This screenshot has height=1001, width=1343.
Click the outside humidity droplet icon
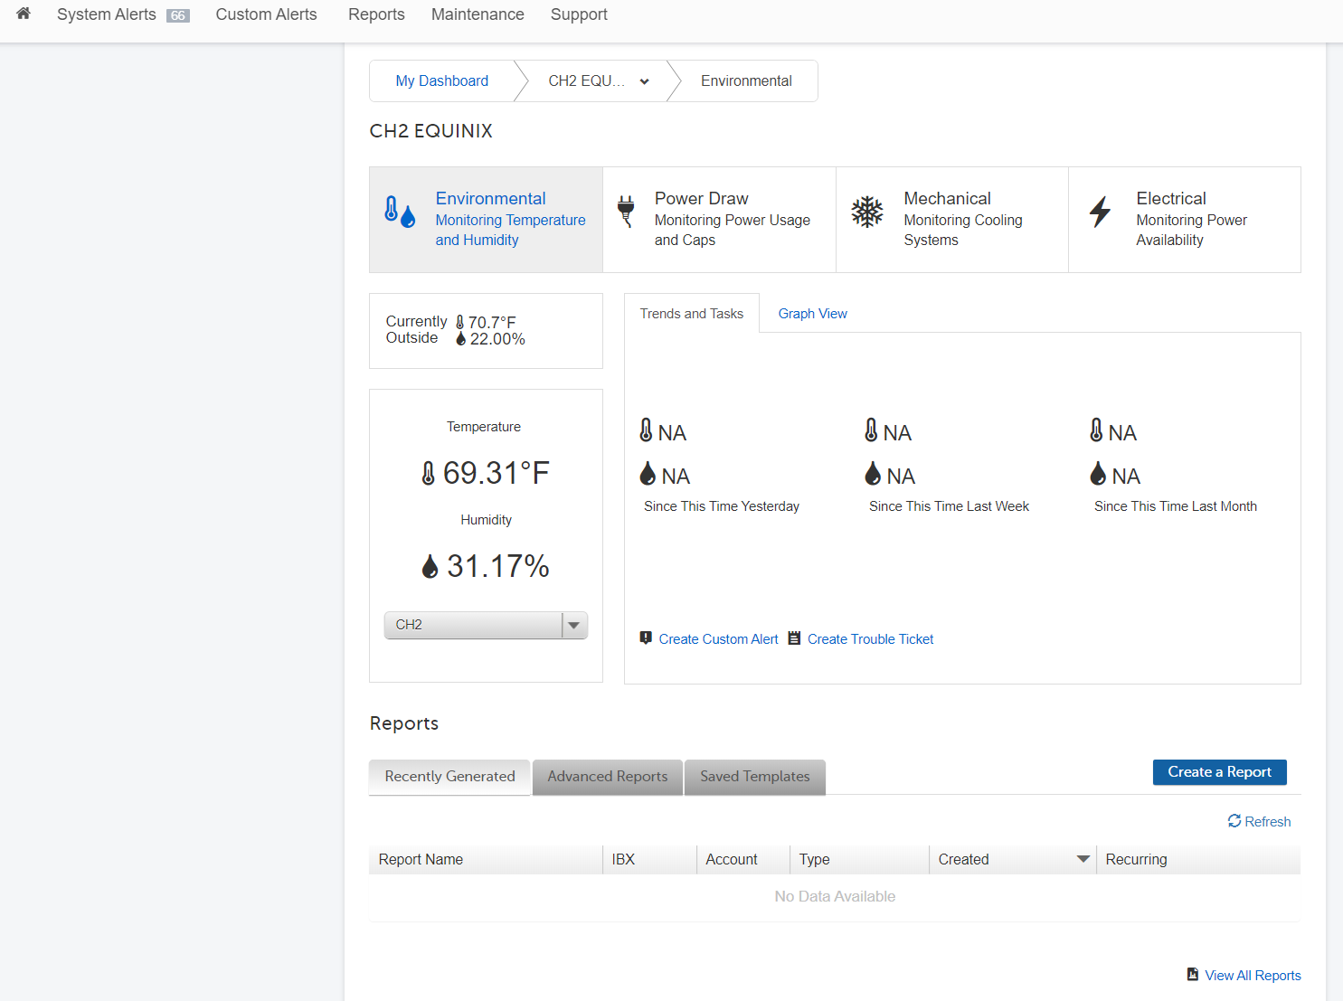460,338
